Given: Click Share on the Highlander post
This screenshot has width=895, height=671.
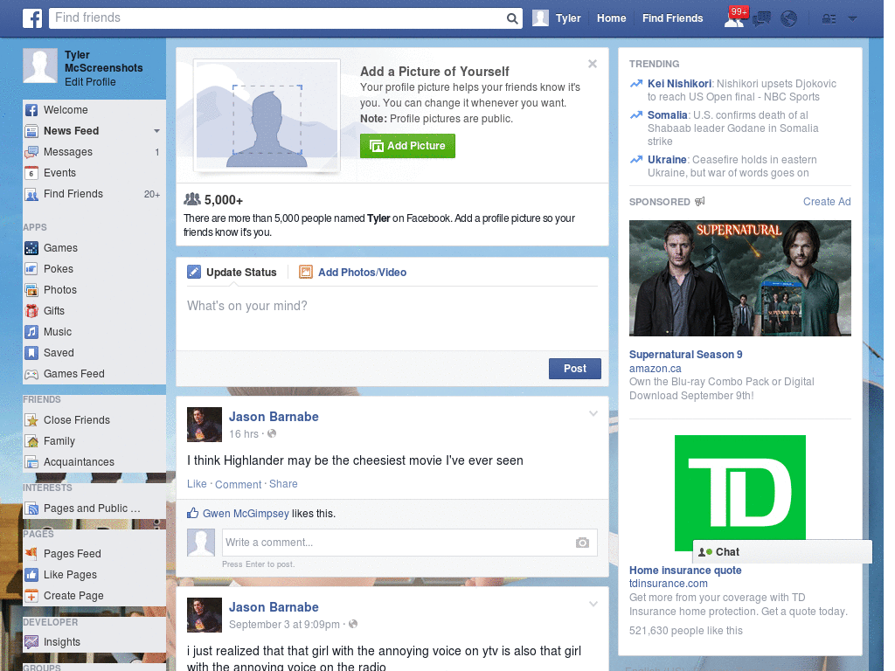Looking at the screenshot, I should tap(283, 484).
